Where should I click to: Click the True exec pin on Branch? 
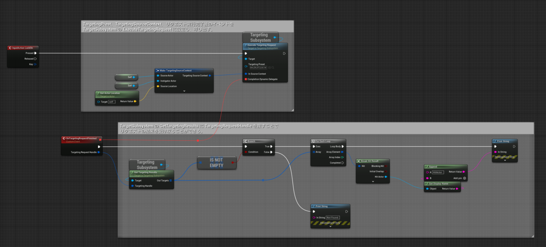coord(272,146)
